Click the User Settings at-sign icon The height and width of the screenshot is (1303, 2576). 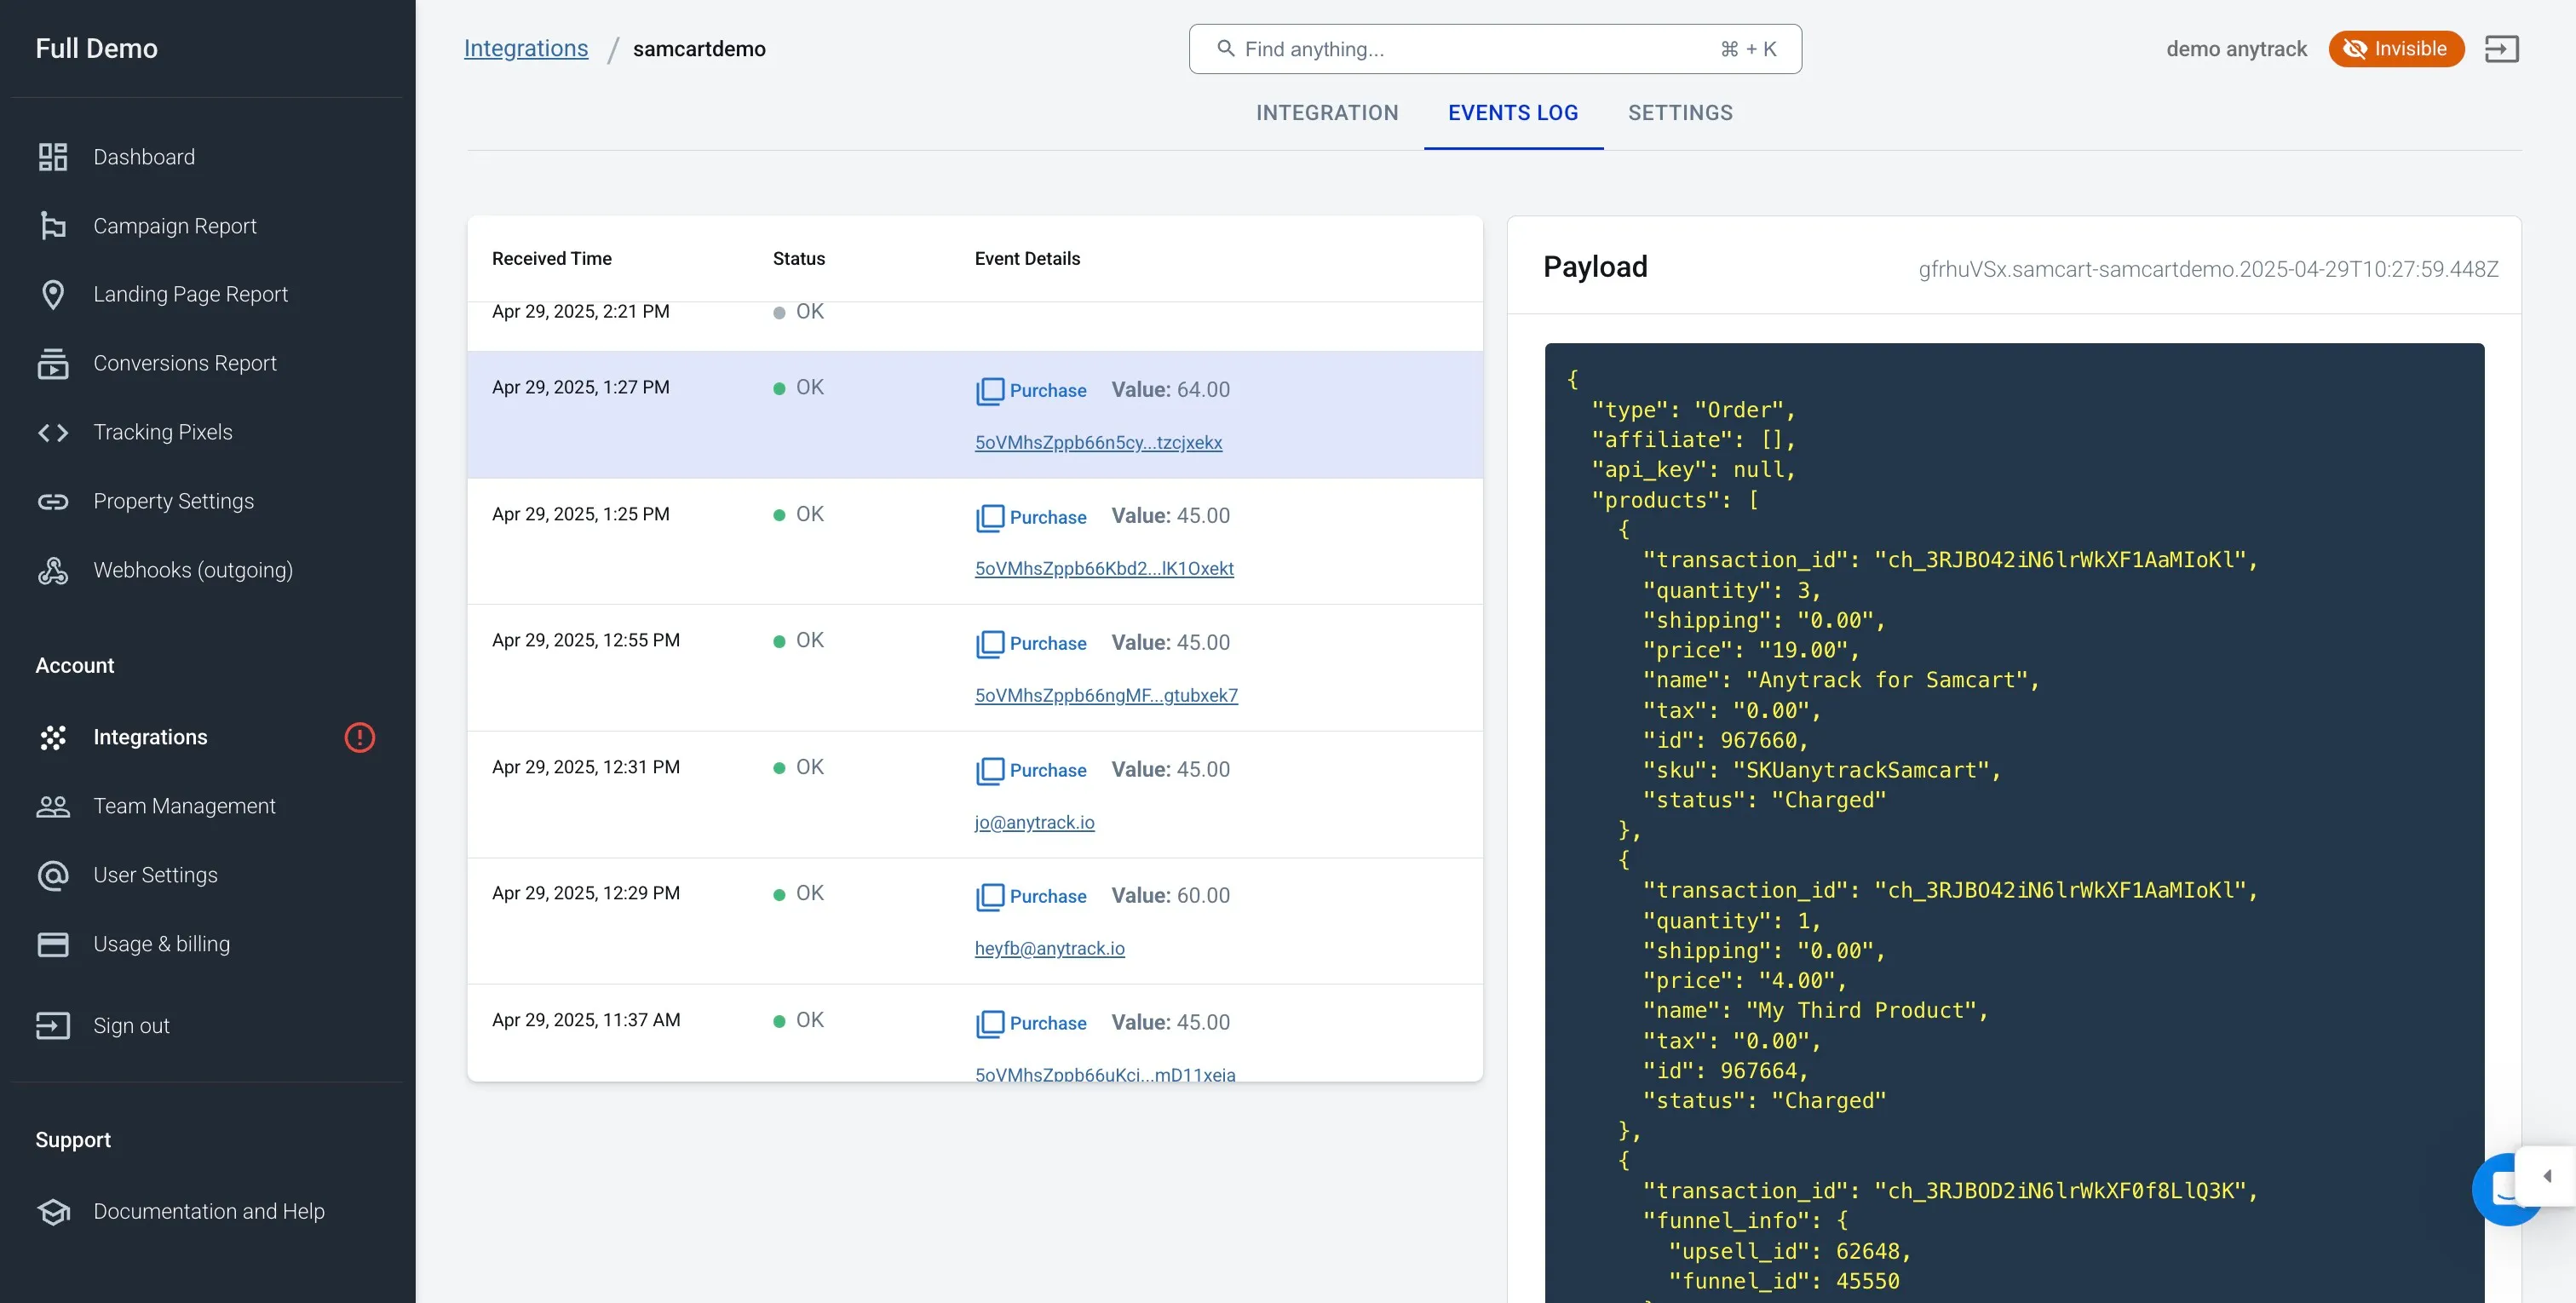click(53, 876)
